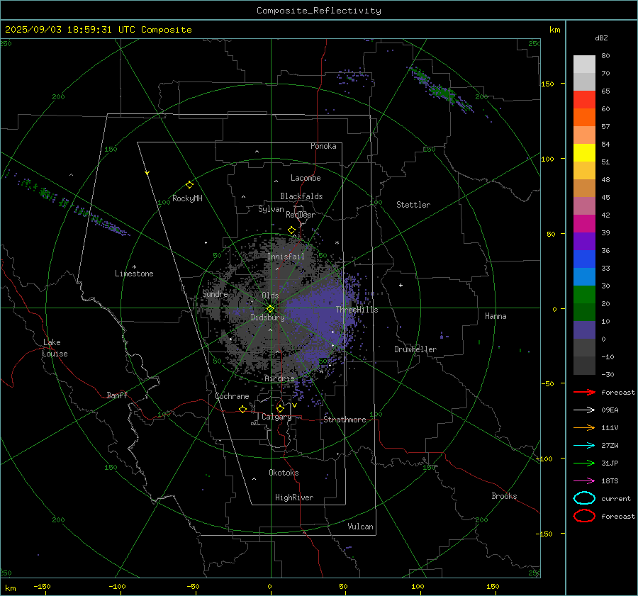The height and width of the screenshot is (596, 638).
Task: Click the yellow diamond marker below RedDeer
Action: [x=291, y=230]
